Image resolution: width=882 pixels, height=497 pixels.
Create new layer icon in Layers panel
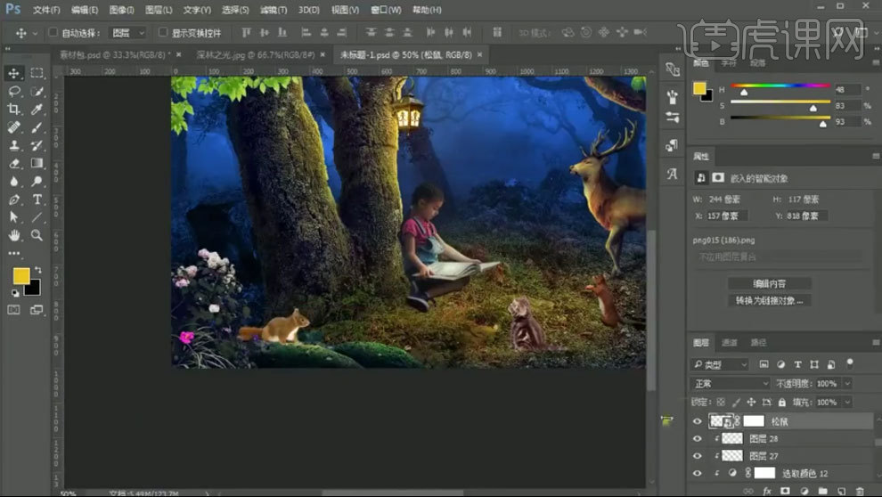coord(841,491)
